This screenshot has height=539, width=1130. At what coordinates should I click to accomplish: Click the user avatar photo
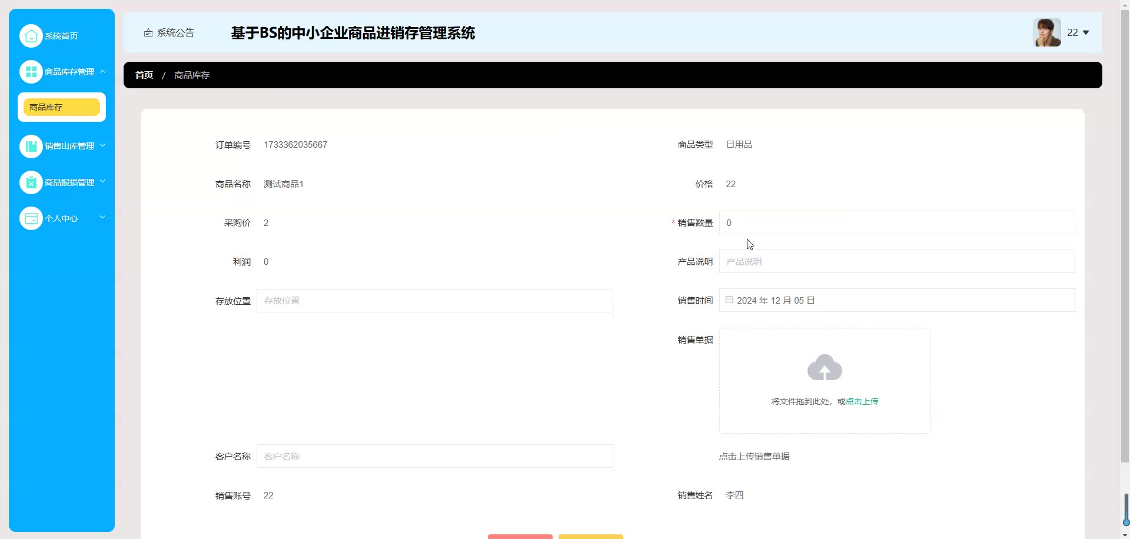pos(1047,32)
